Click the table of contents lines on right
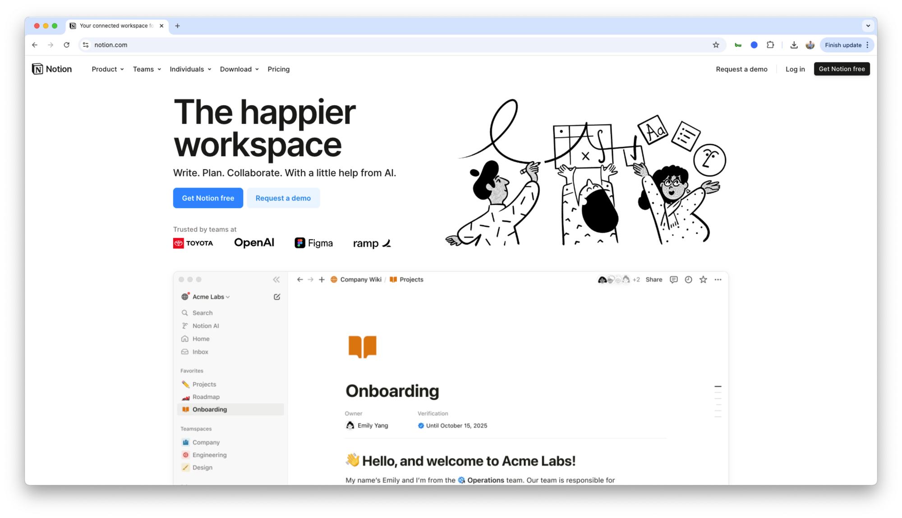Viewport: 902px width, 518px height. pos(718,401)
